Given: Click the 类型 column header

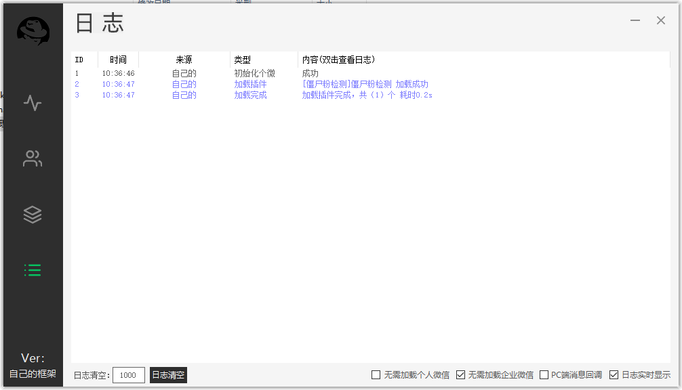Looking at the screenshot, I should coord(264,60).
